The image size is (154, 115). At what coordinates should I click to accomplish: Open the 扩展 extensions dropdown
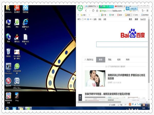click(104, 15)
